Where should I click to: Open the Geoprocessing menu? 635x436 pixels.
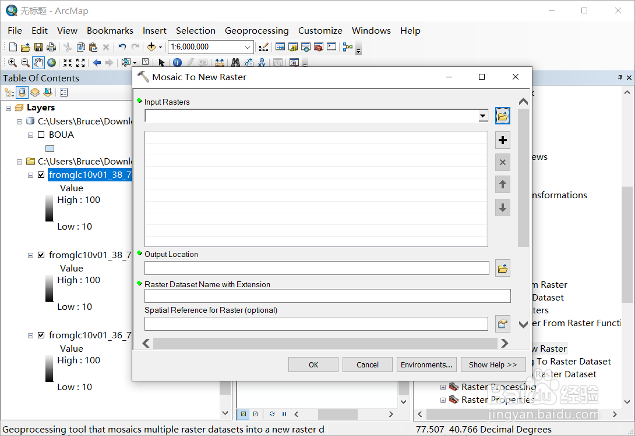tap(257, 31)
